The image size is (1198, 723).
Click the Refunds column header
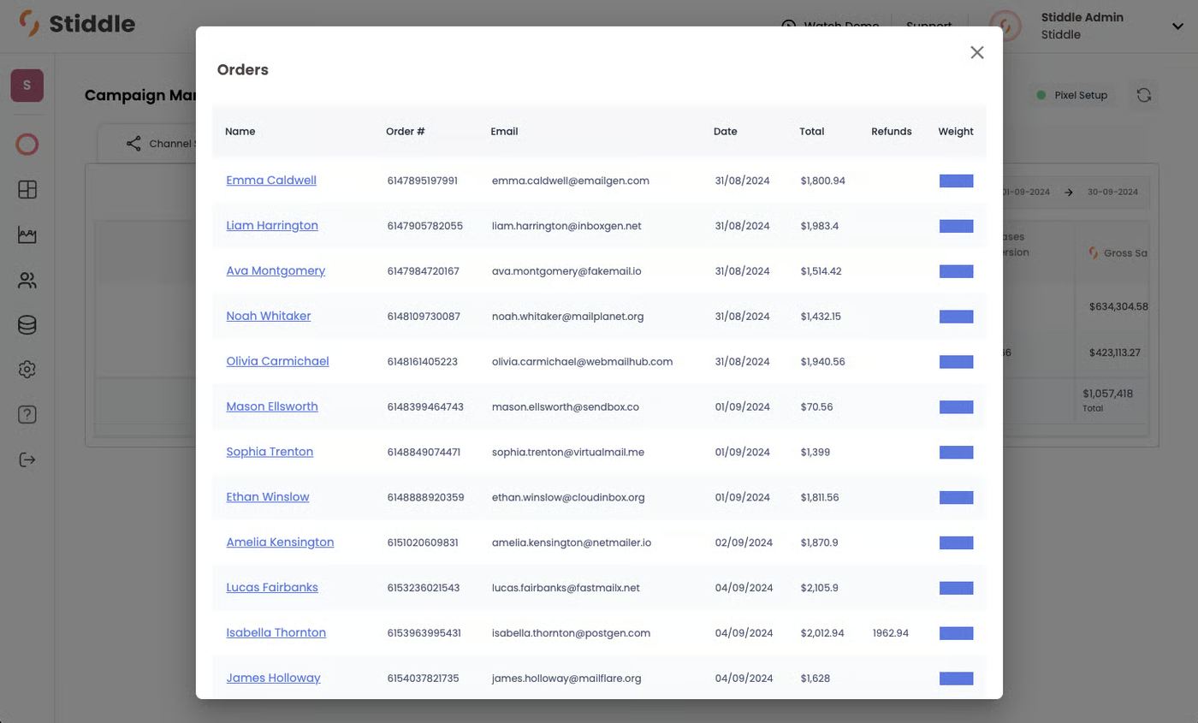click(x=892, y=132)
